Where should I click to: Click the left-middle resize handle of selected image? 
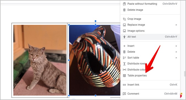coord(69,60)
